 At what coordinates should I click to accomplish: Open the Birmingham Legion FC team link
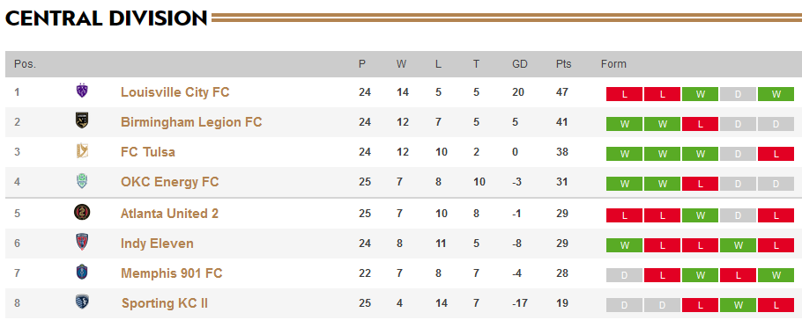pos(191,122)
